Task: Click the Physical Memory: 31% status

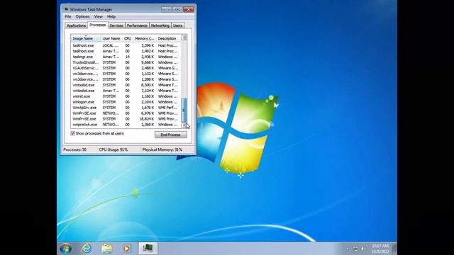Action: (162, 149)
